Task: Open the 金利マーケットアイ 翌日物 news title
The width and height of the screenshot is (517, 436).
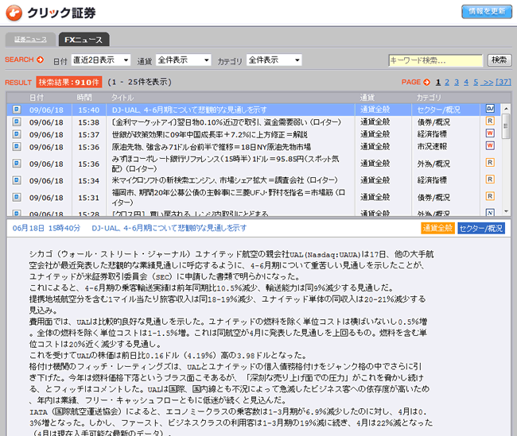Action: (227, 122)
